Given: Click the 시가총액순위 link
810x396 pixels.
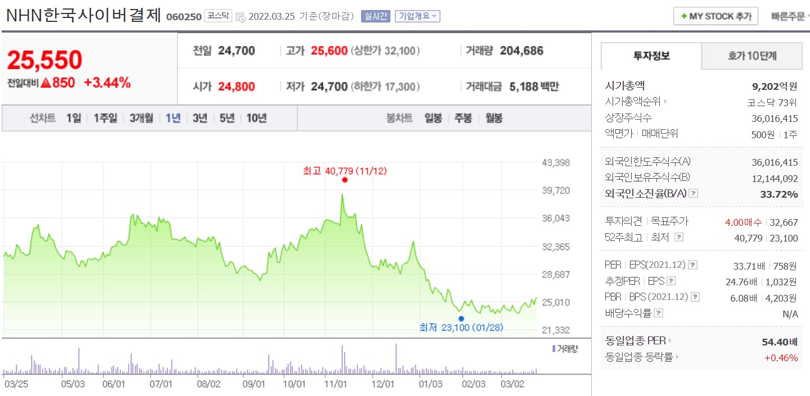Looking at the screenshot, I should point(633,102).
